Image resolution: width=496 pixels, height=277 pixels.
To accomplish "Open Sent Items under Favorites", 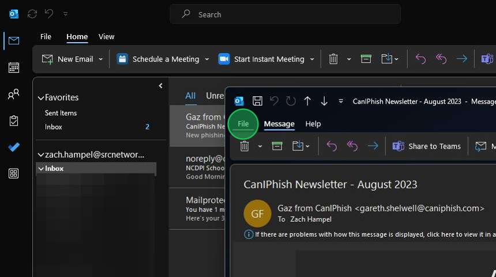I will [x=61, y=113].
